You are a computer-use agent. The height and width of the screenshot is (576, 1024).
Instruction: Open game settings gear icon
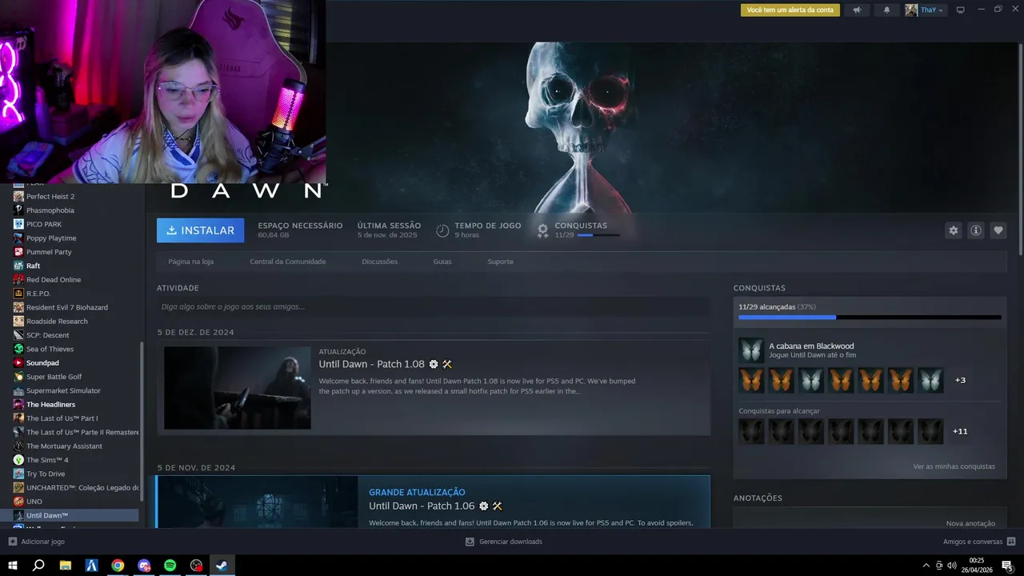(953, 230)
